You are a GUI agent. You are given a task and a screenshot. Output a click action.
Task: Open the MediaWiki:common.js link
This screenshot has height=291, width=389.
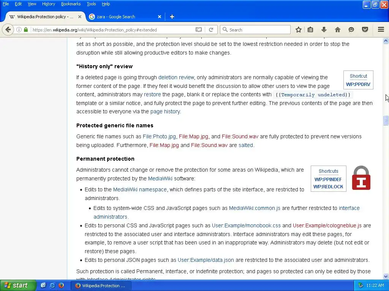click(255, 208)
